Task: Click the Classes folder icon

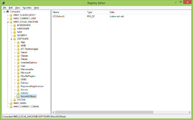Action: pyautogui.click(x=18, y=56)
